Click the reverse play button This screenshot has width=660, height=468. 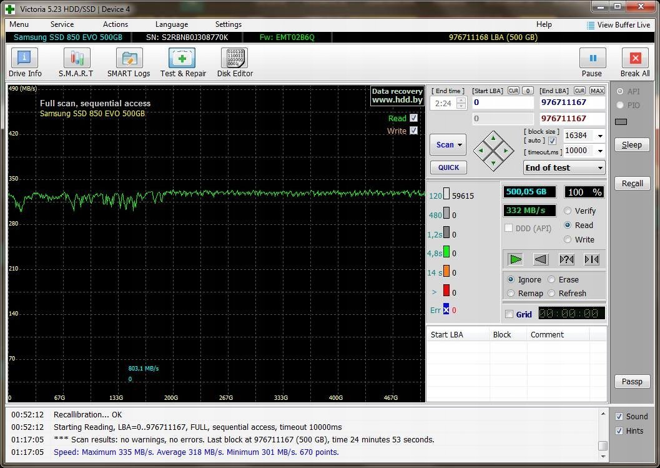[541, 259]
